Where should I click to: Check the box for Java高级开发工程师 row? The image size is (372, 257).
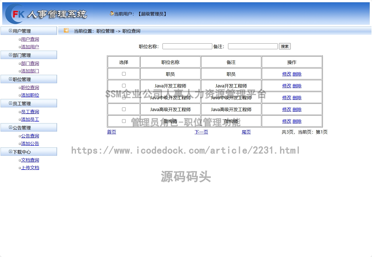point(124,109)
